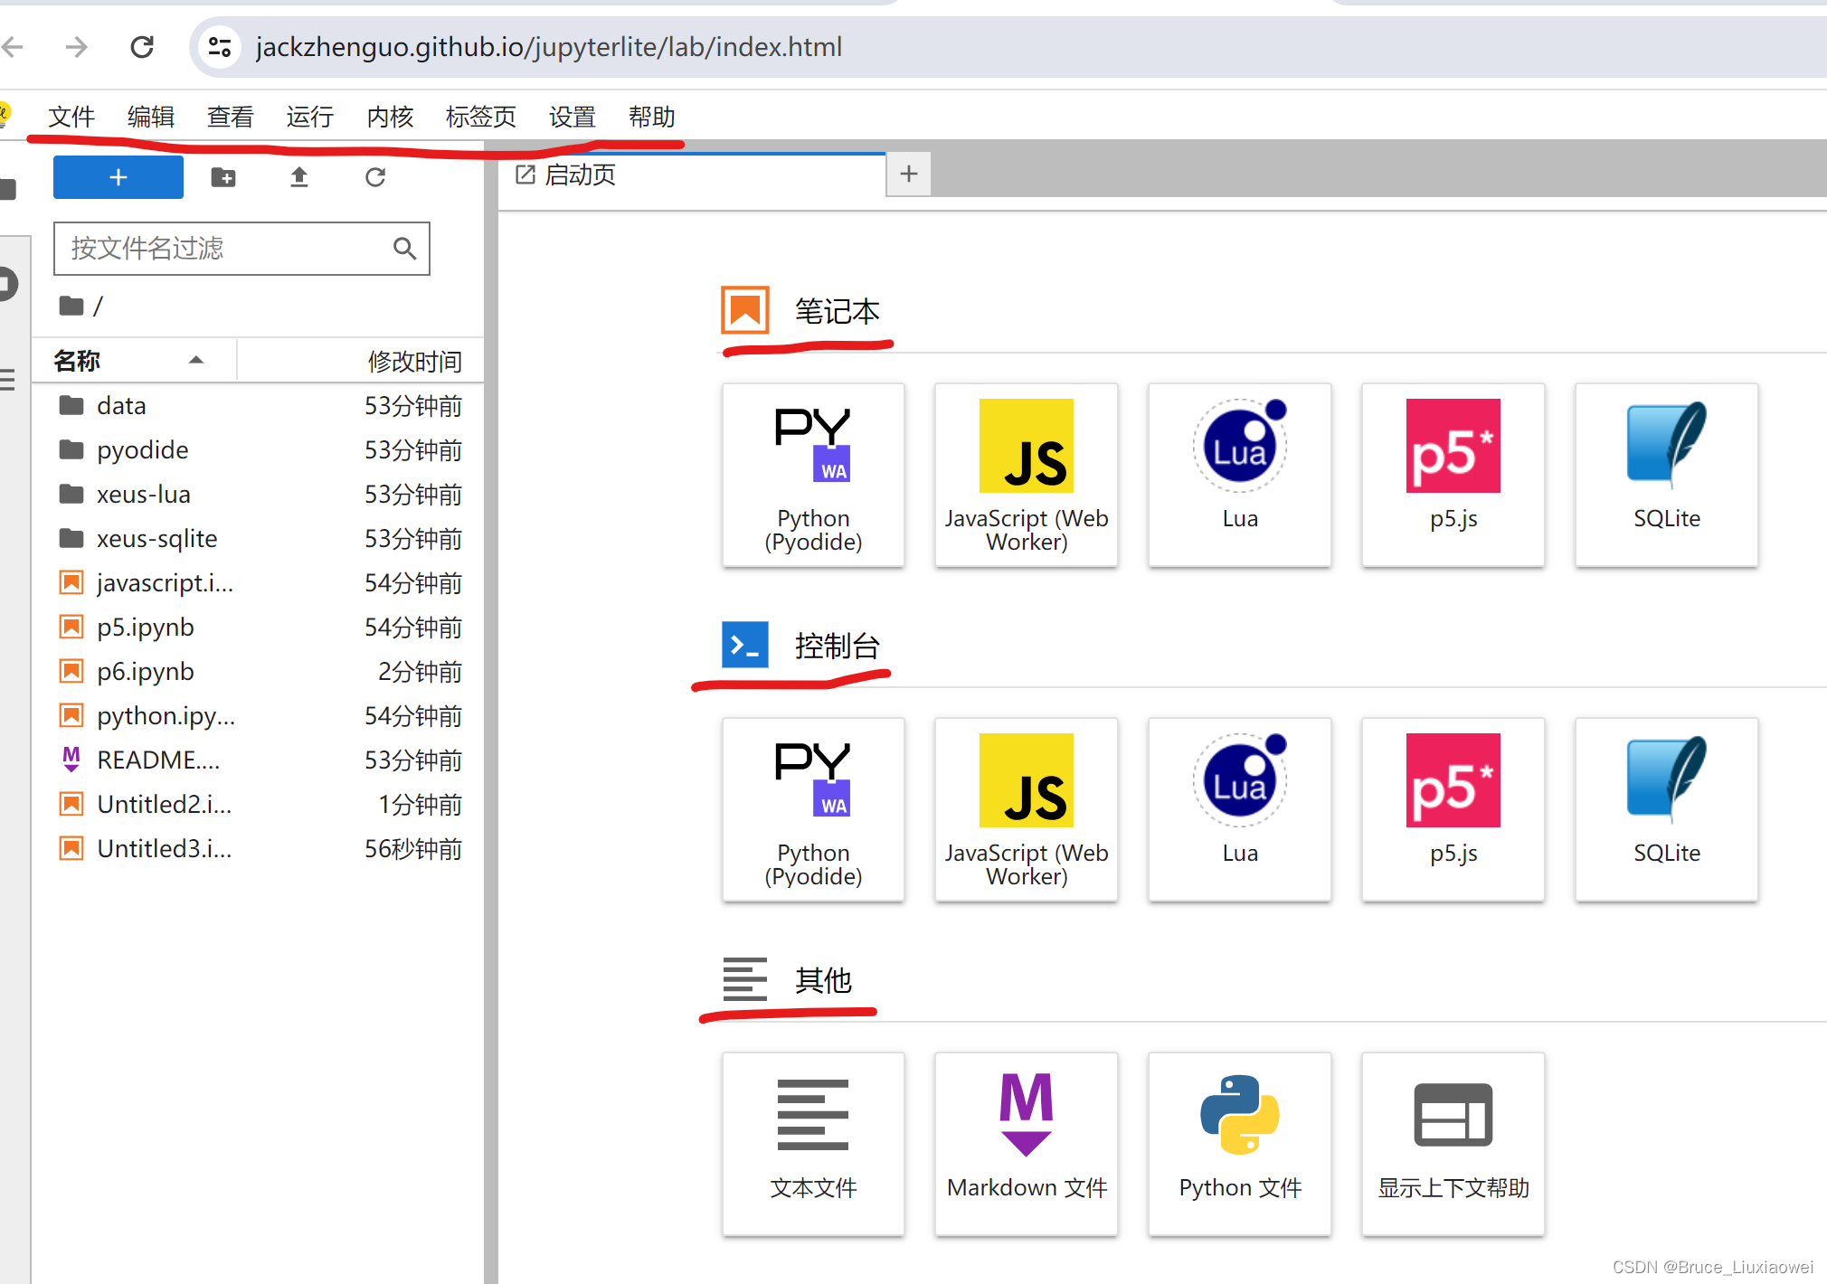Screen dimensions: 1827x1284
Task: Open the xeus-lua folder
Action: [x=258, y=494]
